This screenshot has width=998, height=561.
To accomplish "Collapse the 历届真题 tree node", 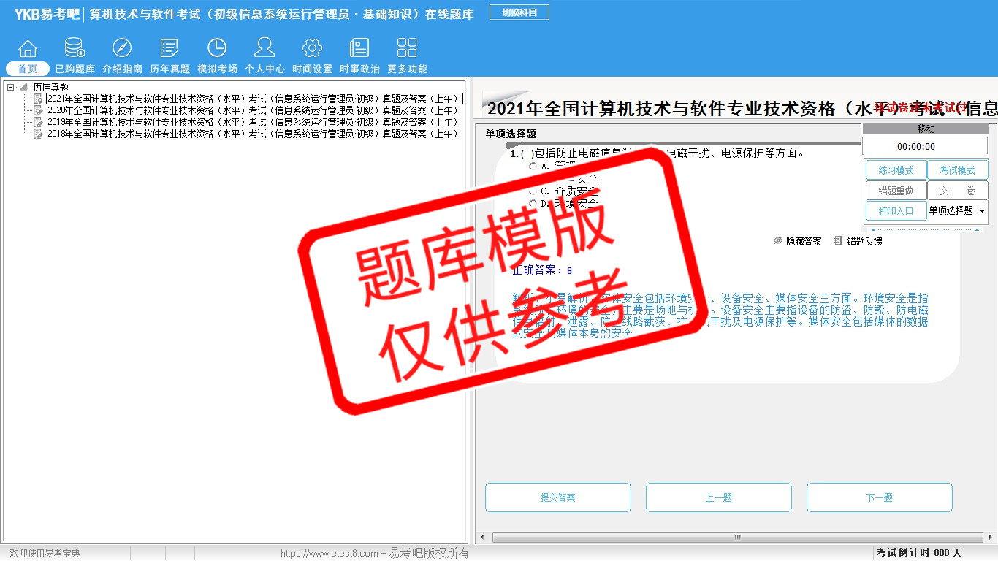I will click(x=11, y=87).
